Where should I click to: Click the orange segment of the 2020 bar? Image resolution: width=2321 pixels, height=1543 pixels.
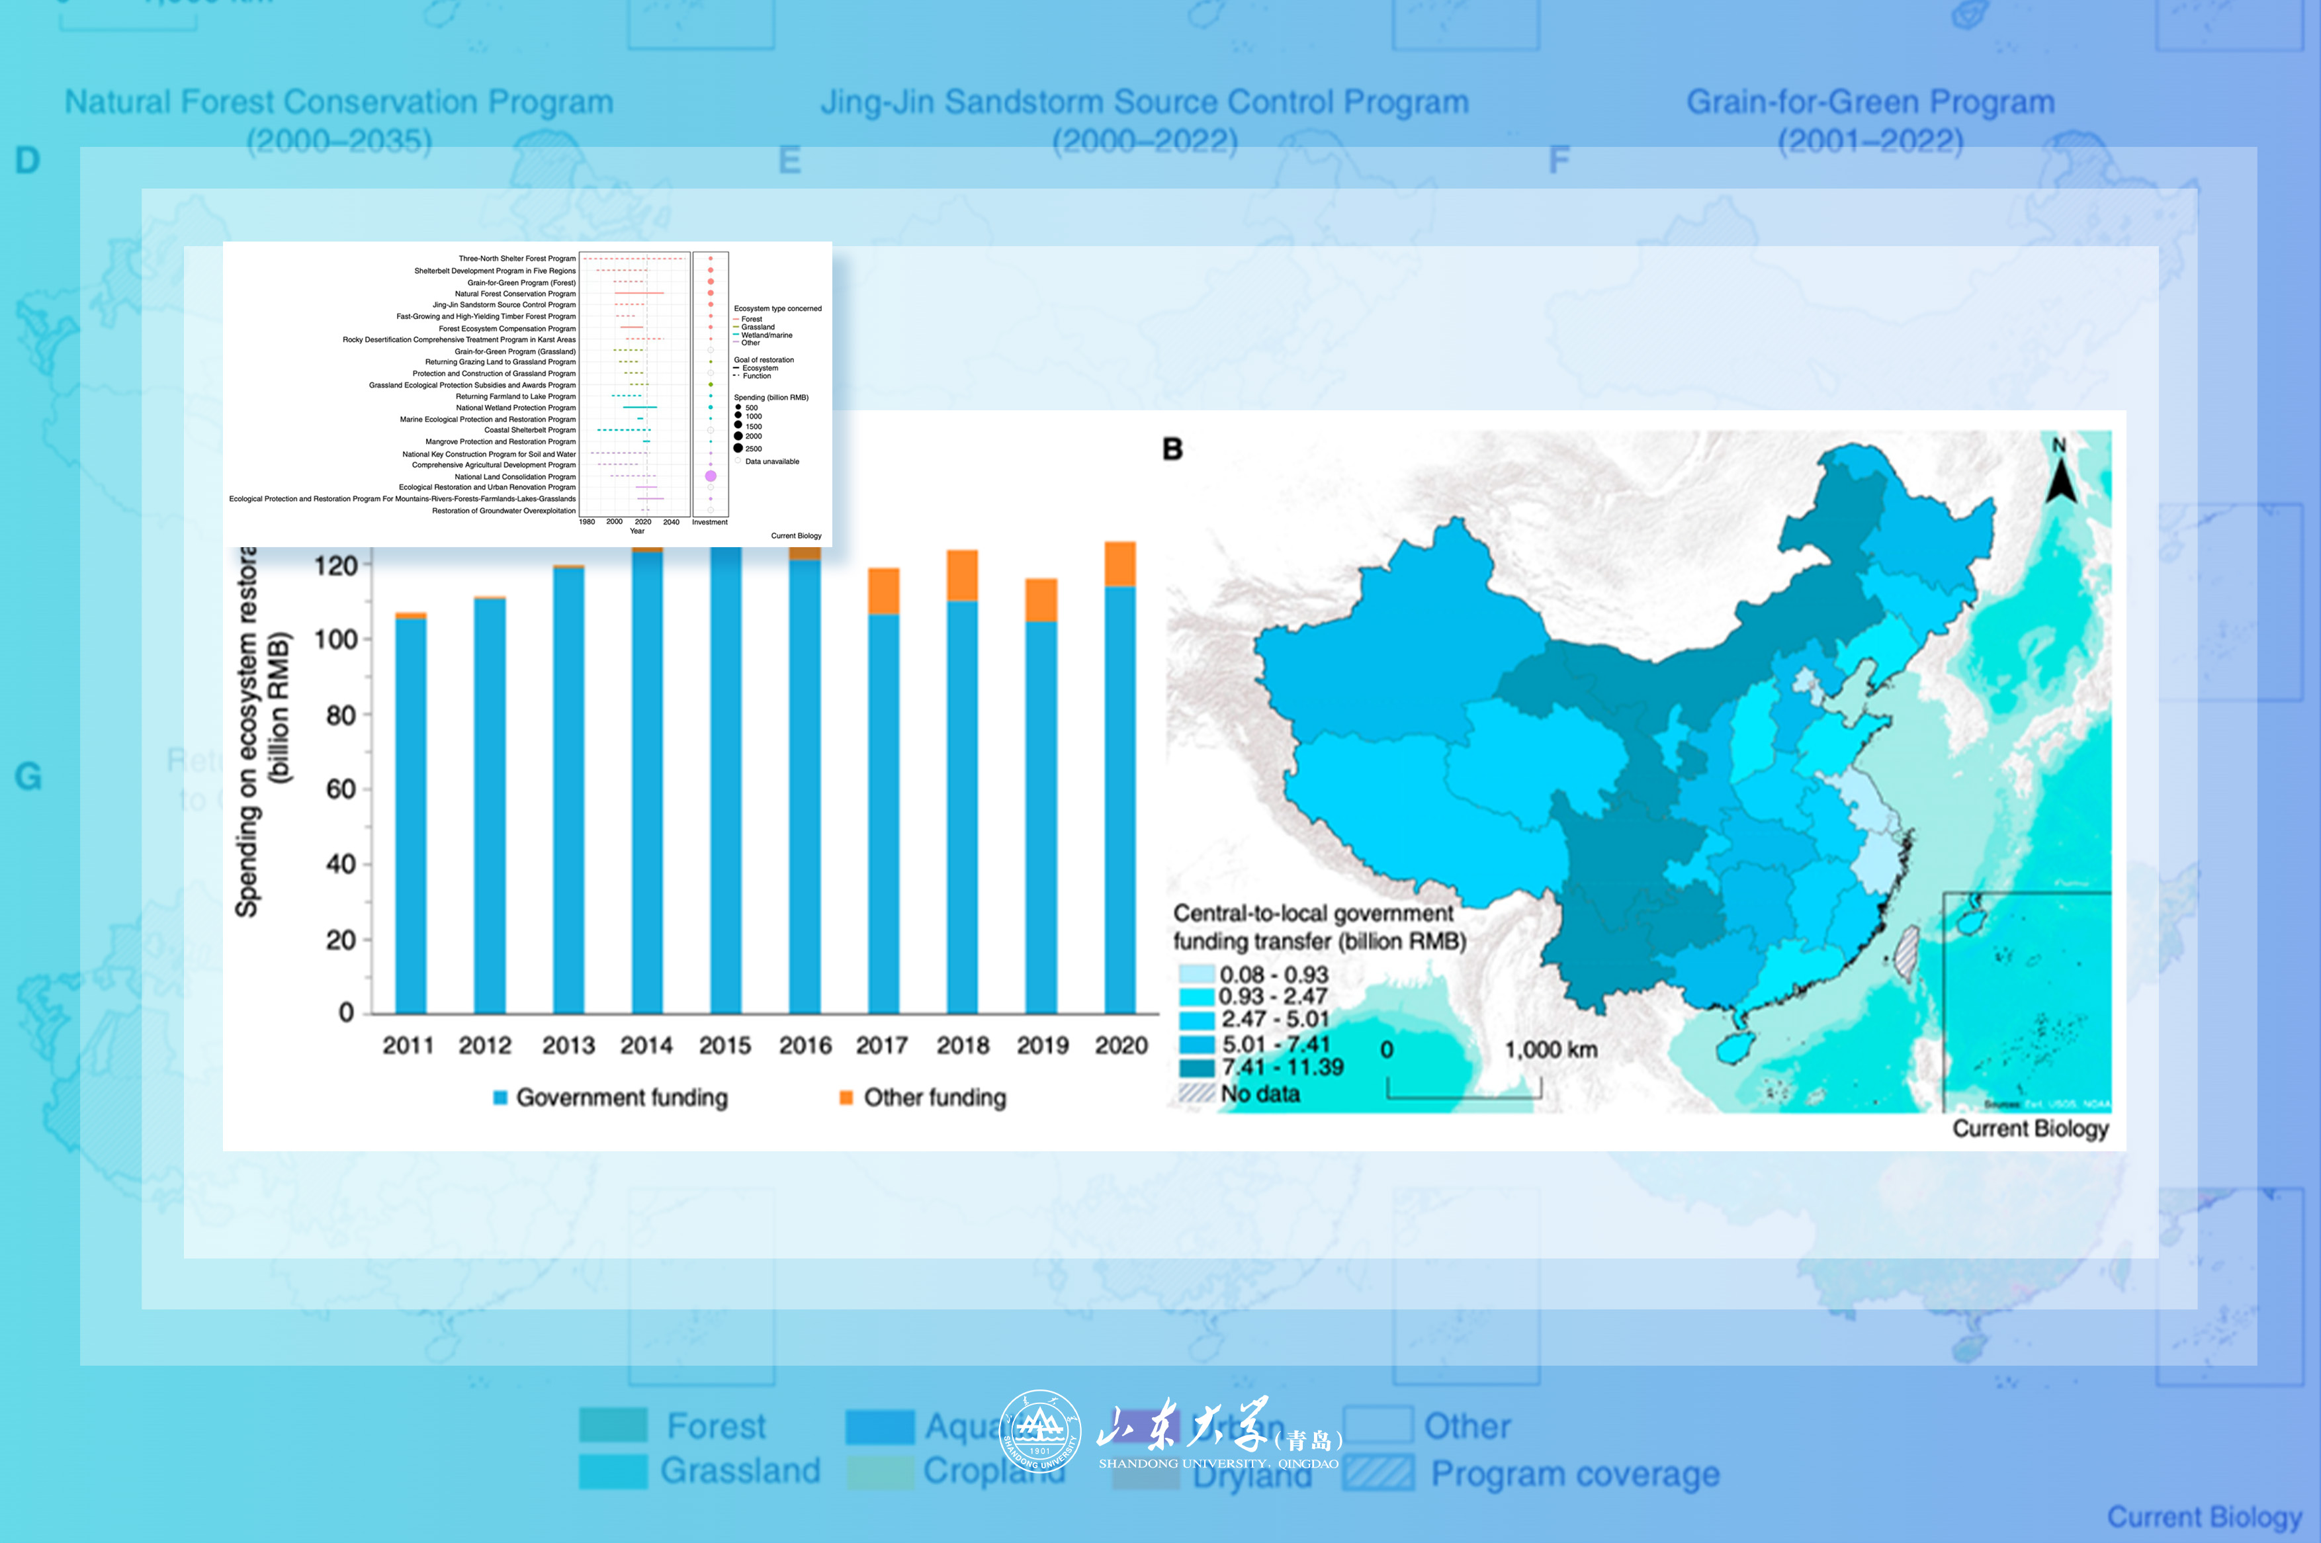coord(1121,564)
